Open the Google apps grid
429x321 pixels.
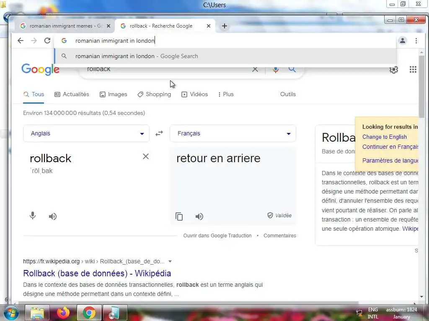413,70
